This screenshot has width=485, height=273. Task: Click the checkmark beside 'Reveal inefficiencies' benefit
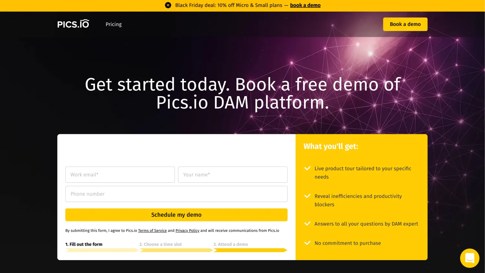click(307, 196)
